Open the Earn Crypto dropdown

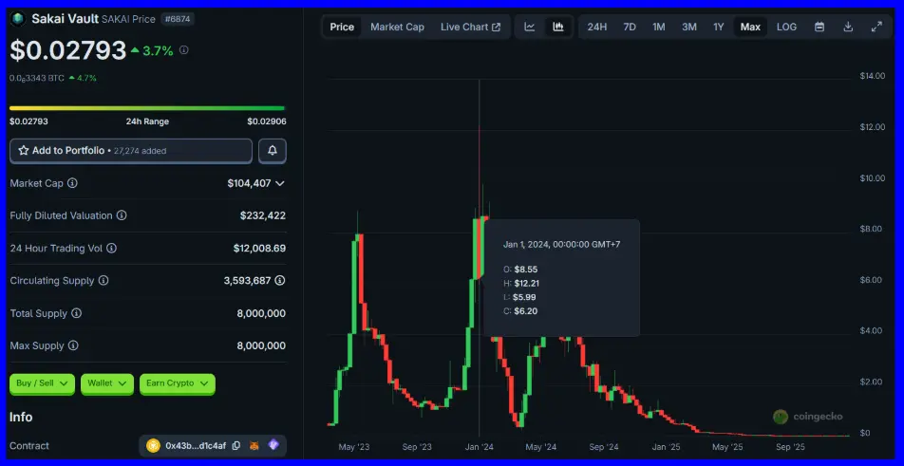[x=177, y=383]
